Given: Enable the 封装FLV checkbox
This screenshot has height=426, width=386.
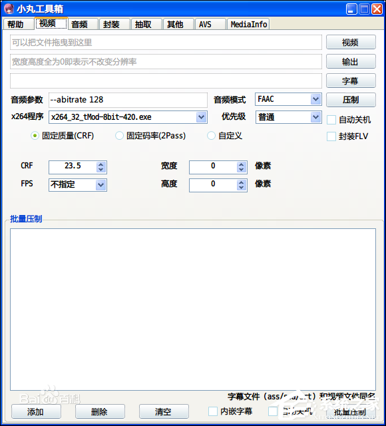Looking at the screenshot, I should point(331,136).
